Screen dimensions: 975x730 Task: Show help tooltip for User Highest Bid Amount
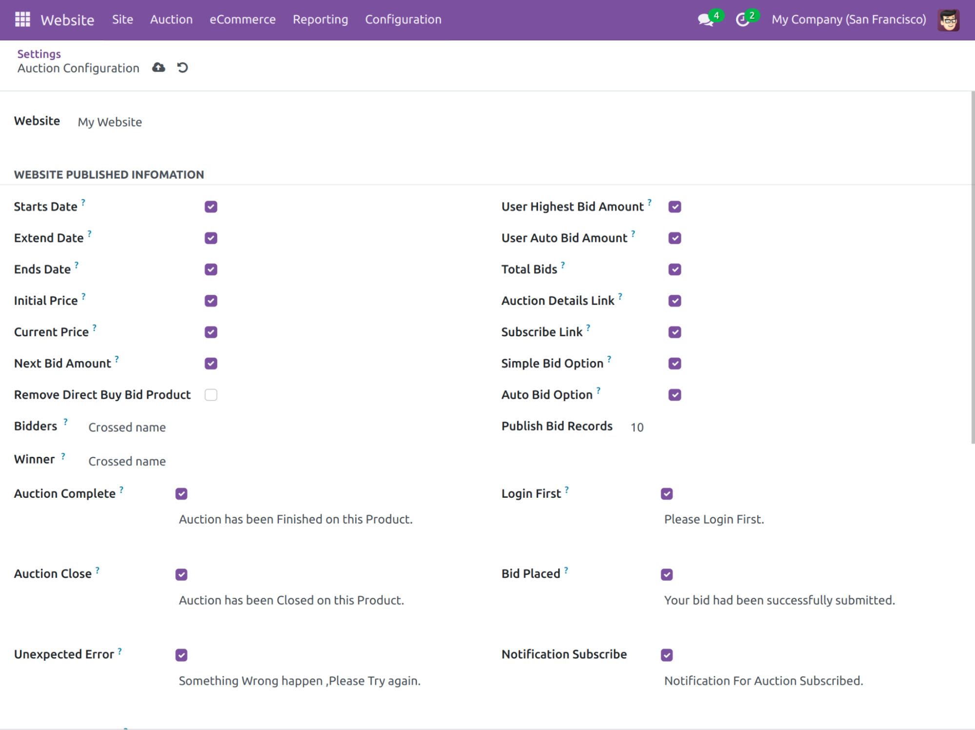(x=650, y=202)
